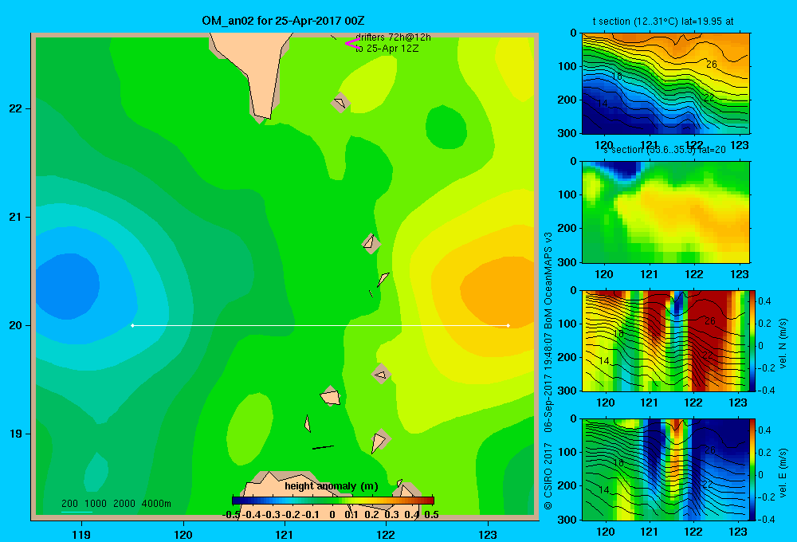This screenshot has height=542, width=797.
Task: Click the "to 25-Apr 12Z" label
Action: click(x=387, y=49)
